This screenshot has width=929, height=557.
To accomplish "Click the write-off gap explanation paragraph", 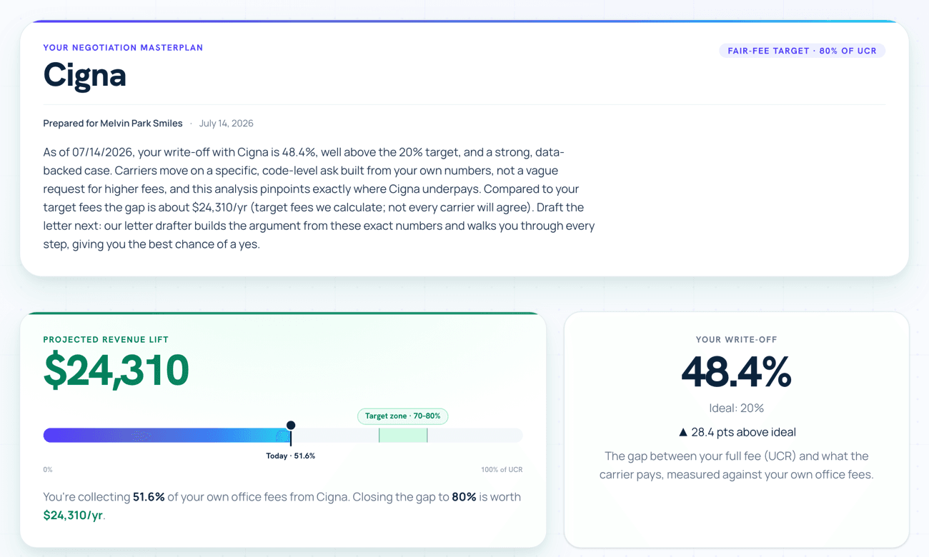I will coord(736,465).
